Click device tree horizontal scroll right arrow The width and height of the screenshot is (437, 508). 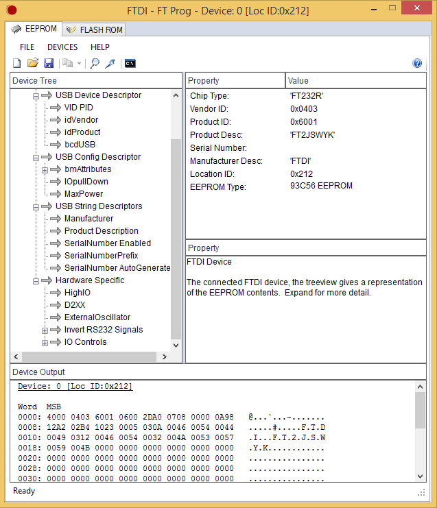165,356
